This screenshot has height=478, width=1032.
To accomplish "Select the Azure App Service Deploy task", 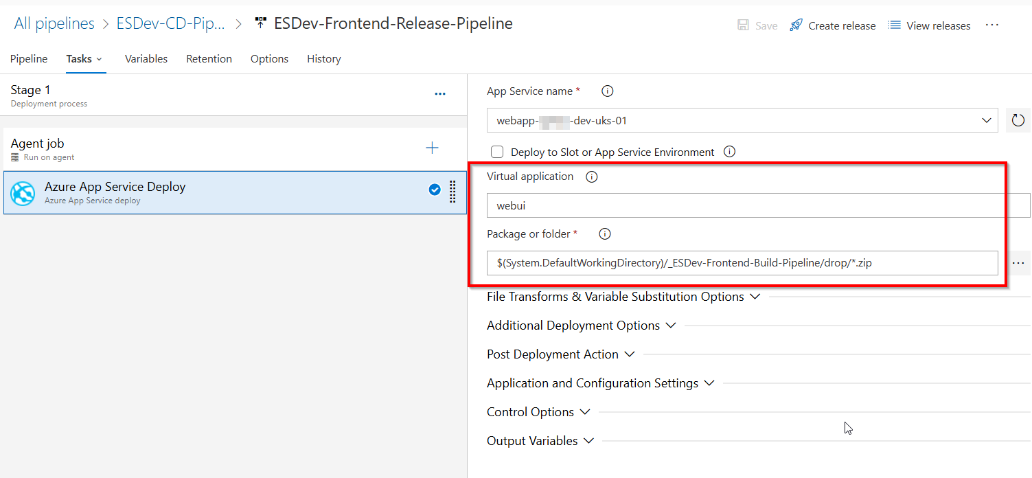I will (x=235, y=192).
